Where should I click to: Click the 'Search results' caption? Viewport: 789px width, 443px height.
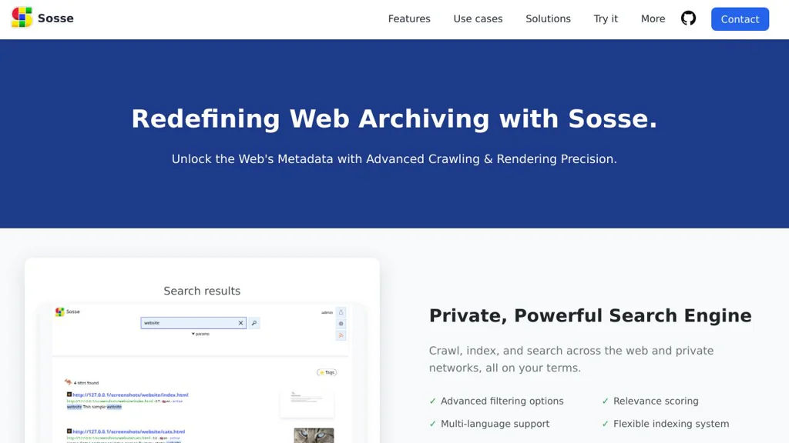[x=202, y=291]
